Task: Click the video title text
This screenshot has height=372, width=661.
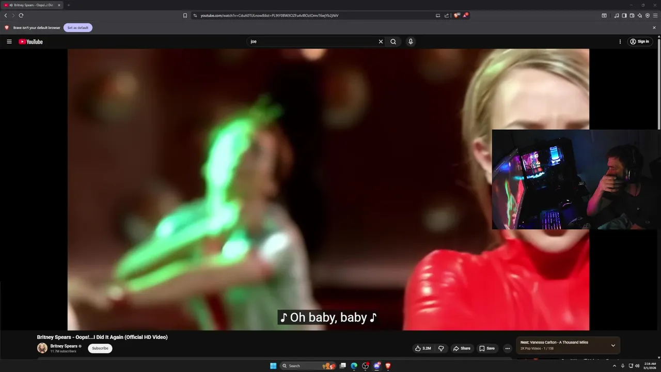Action: click(x=102, y=337)
